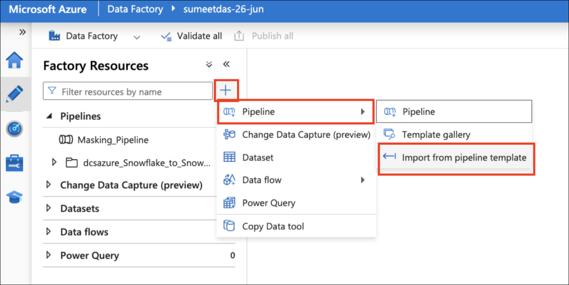Click Publish all
The image size is (569, 285).
[263, 36]
